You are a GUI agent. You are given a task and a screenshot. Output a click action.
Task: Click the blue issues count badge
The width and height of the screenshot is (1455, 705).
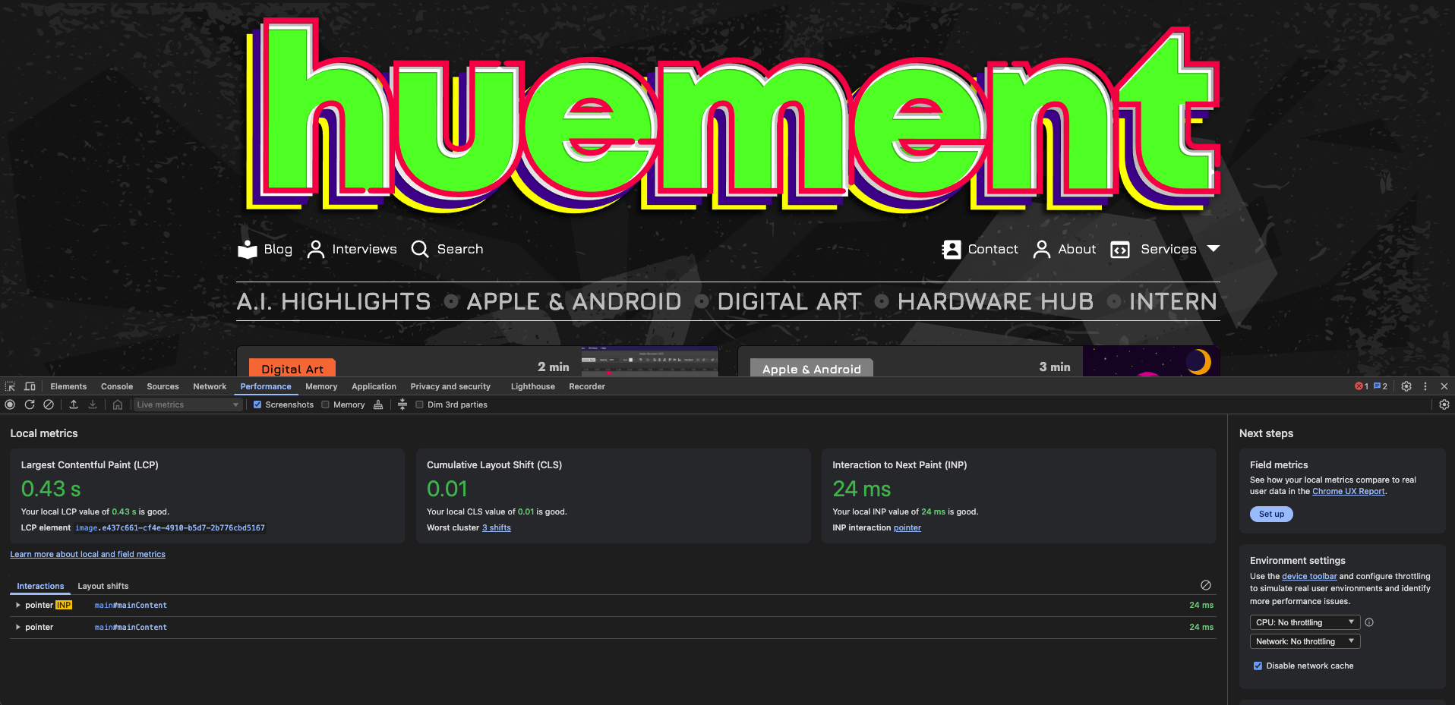[x=1381, y=386]
